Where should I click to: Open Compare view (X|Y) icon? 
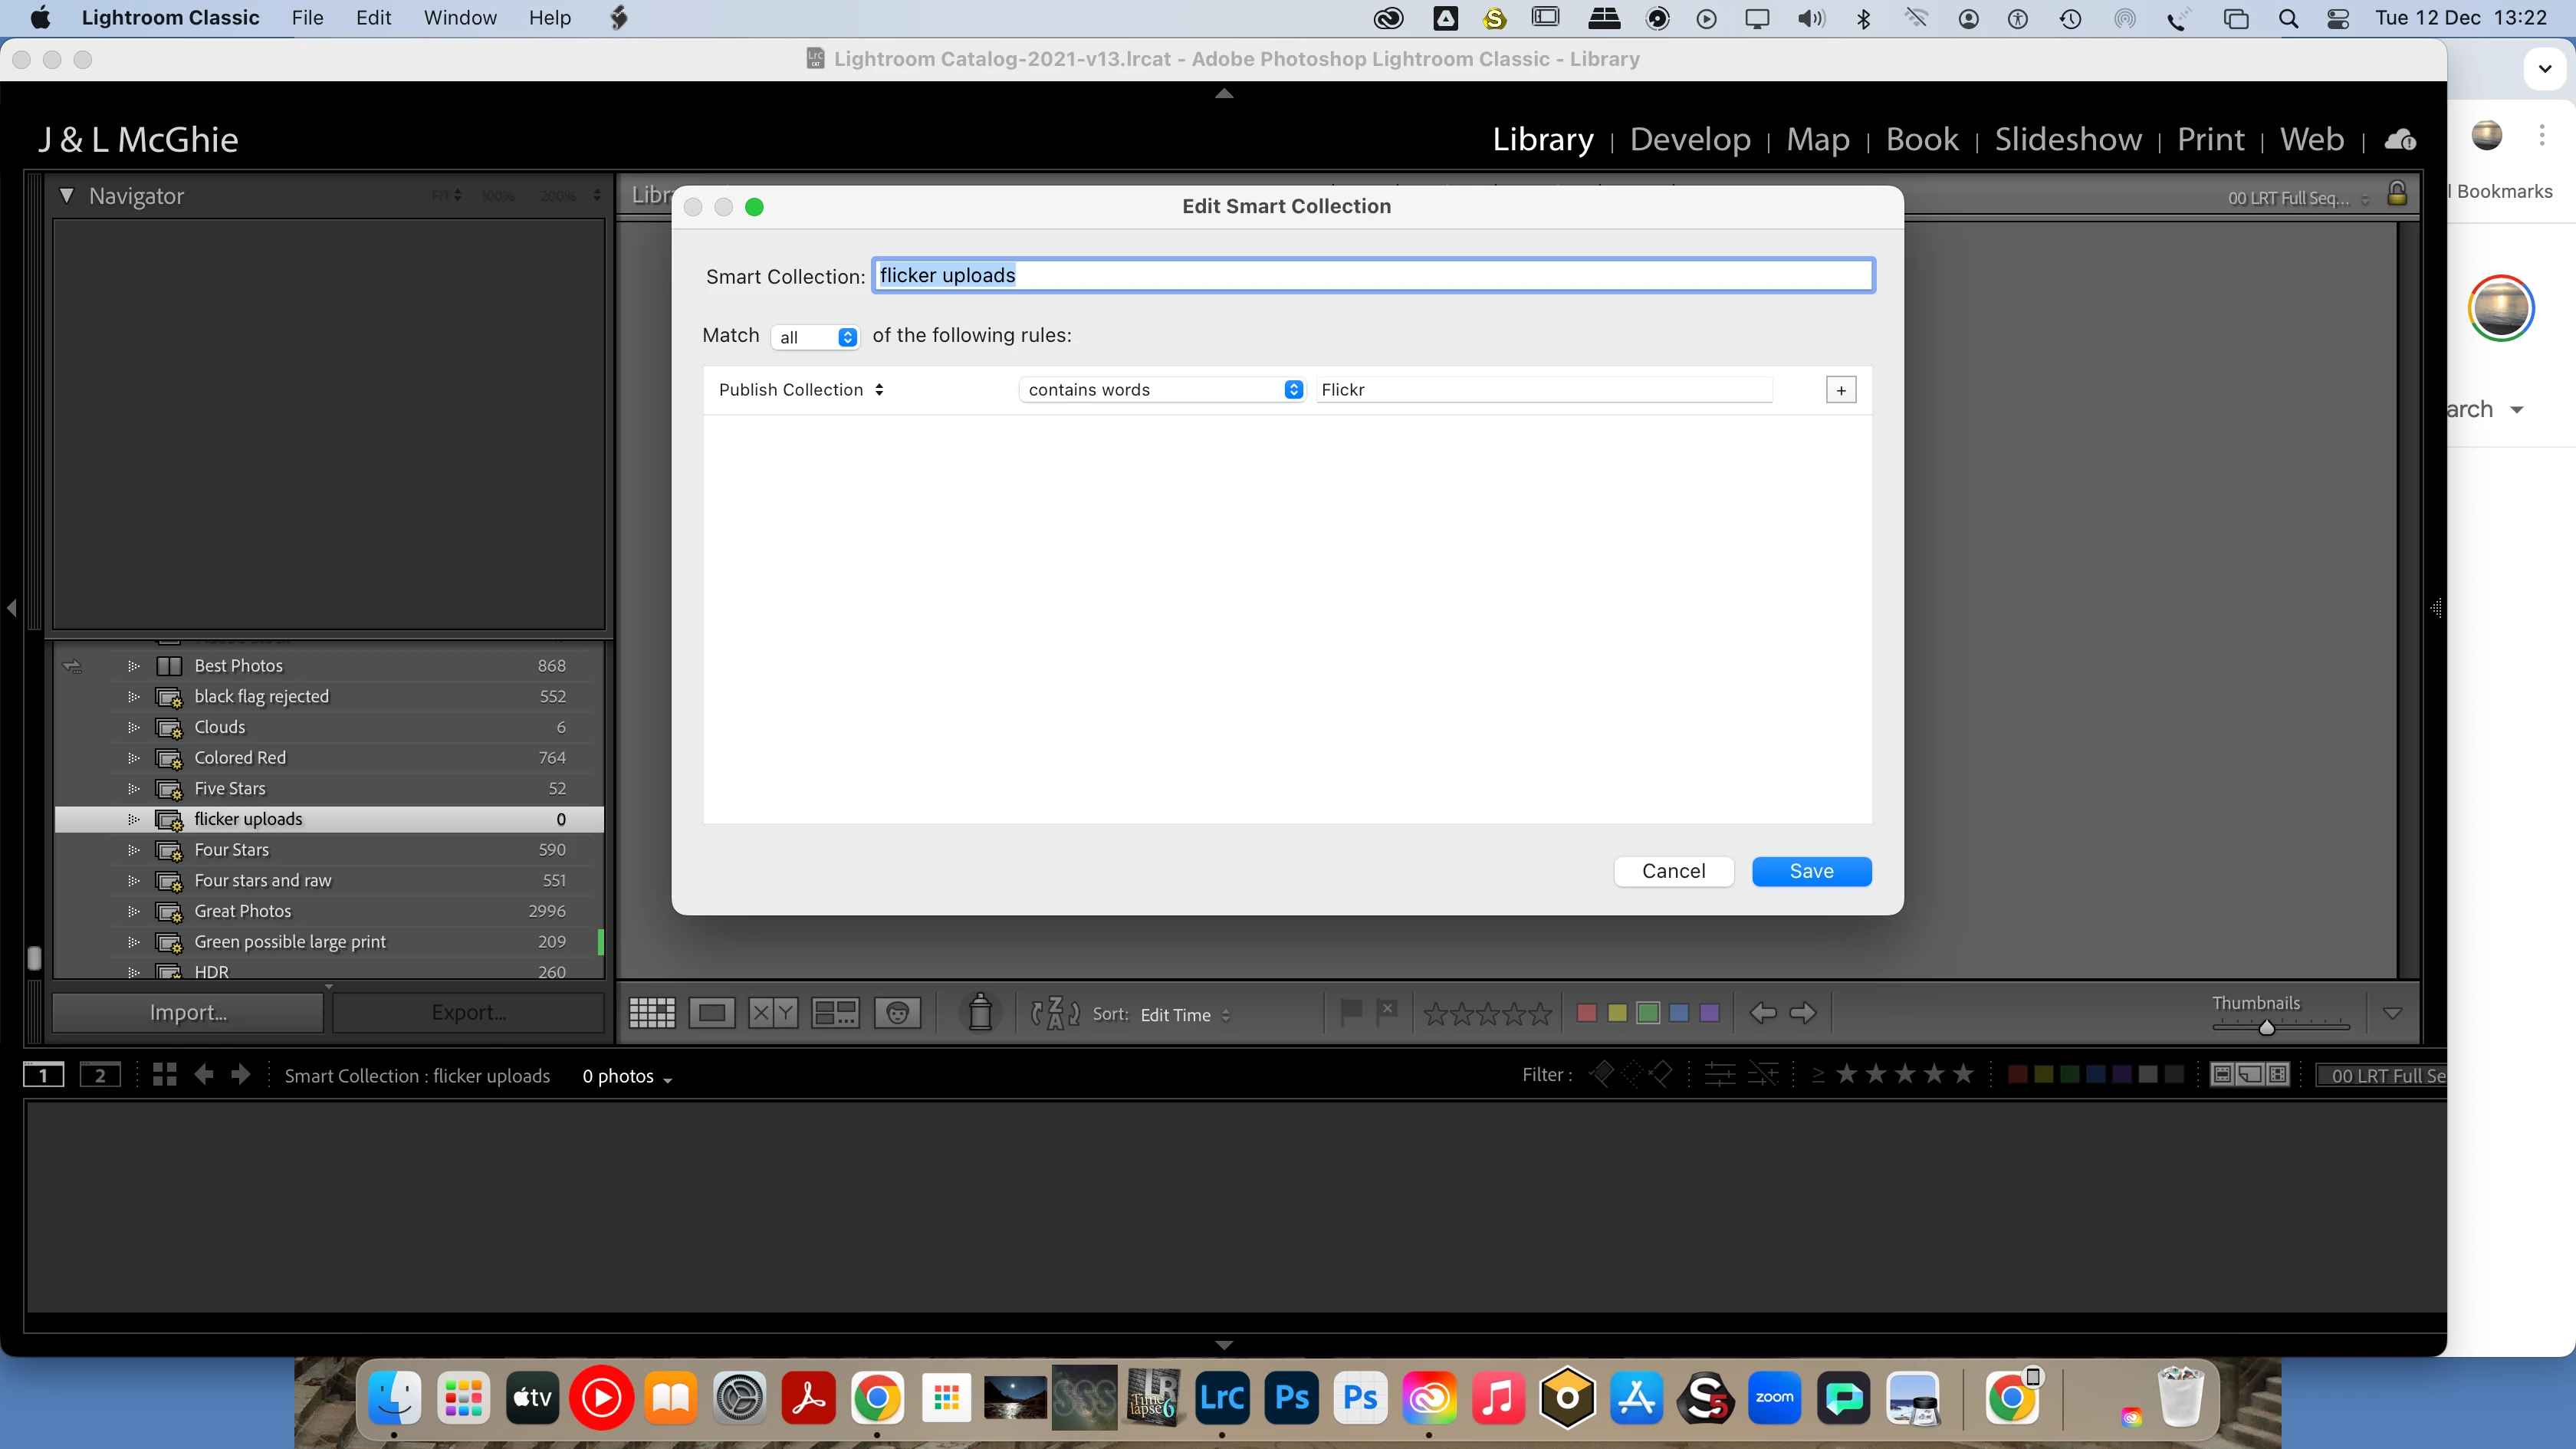pyautogui.click(x=773, y=1013)
